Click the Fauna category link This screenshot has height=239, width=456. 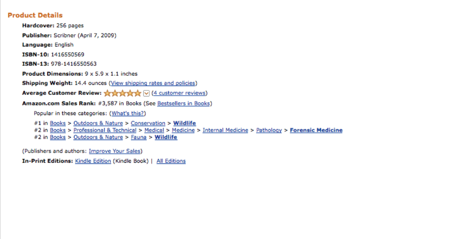tap(139, 137)
